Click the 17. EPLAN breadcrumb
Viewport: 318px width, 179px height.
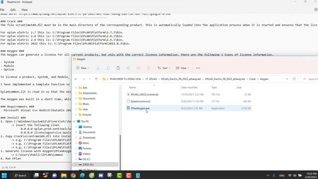click(151, 79)
